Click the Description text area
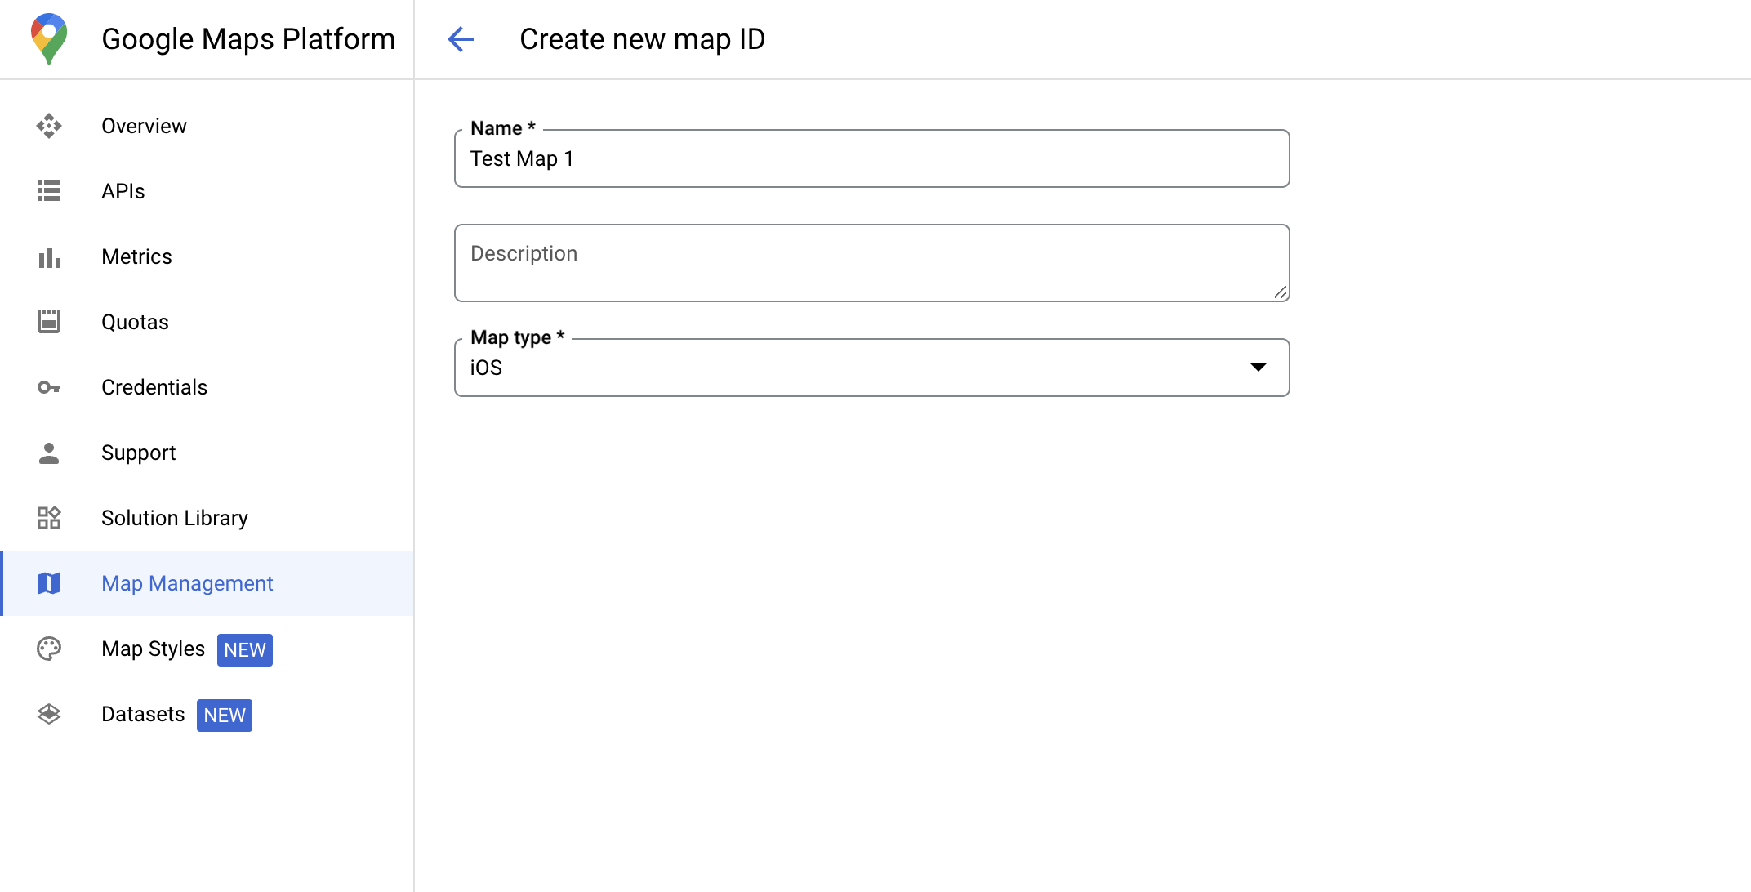Viewport: 1751px width, 892px height. click(x=872, y=263)
